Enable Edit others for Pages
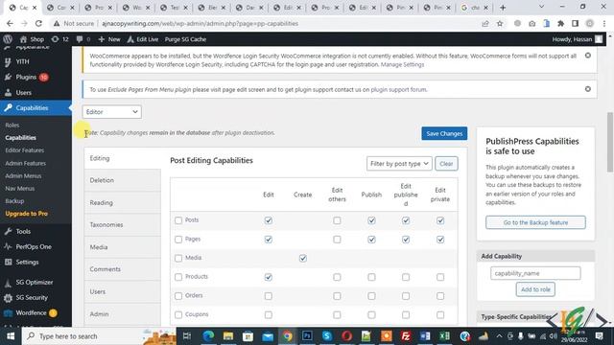This screenshot has width=614, height=345. coord(337,240)
